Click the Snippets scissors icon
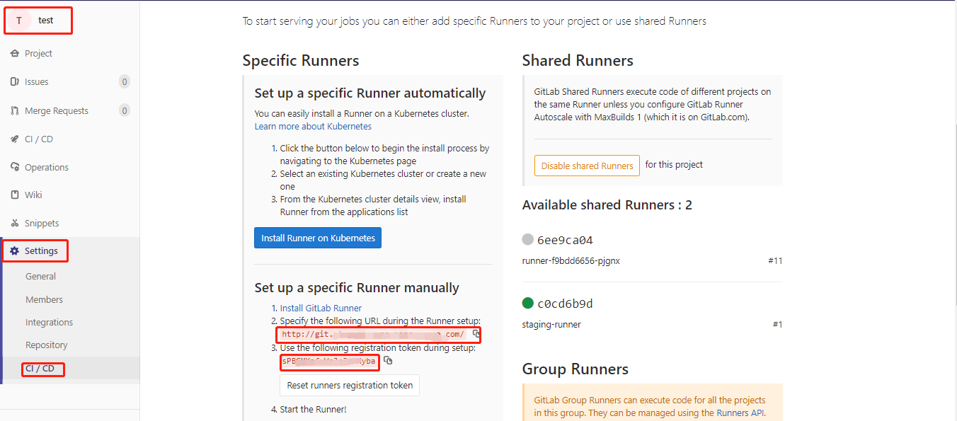 pos(15,224)
